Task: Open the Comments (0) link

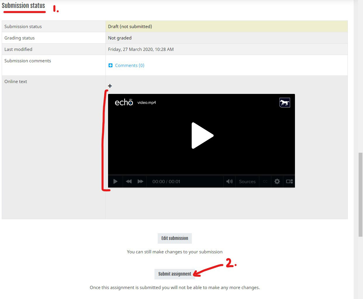Action: tap(129, 65)
